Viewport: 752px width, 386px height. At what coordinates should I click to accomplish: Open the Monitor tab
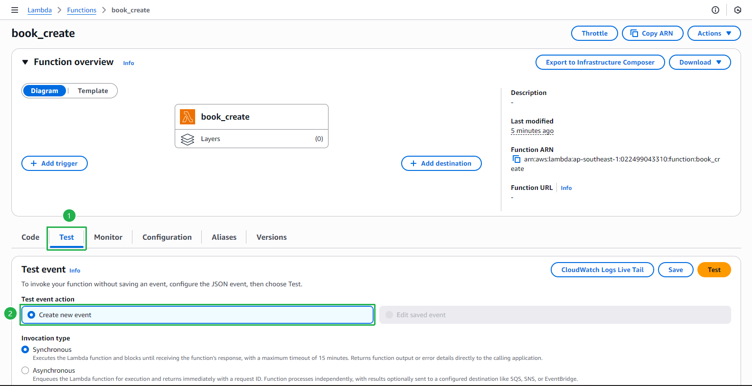pyautogui.click(x=108, y=237)
